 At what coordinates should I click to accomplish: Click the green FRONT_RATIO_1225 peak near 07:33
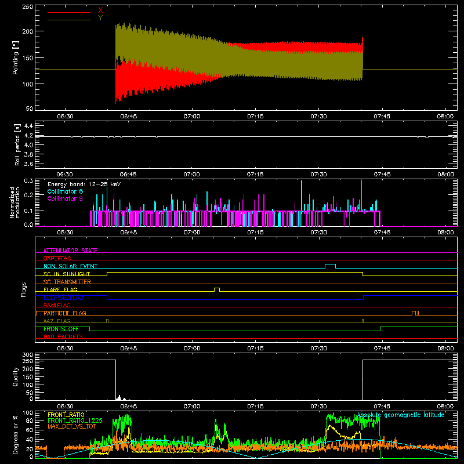[333, 415]
